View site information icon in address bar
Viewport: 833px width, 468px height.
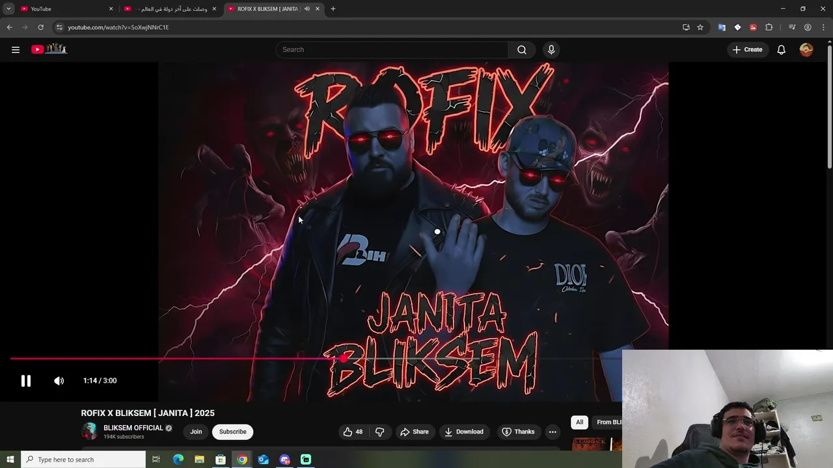[x=59, y=27]
